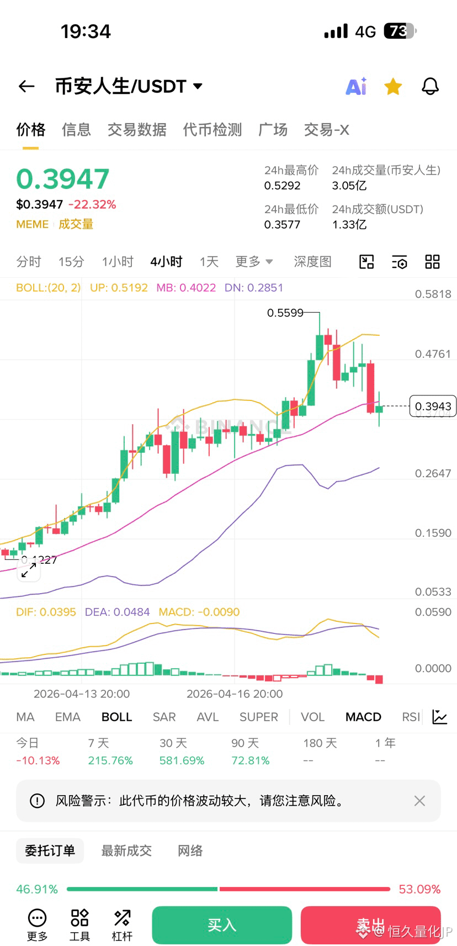Tap the 90 天 72.81% performance

coord(250,752)
